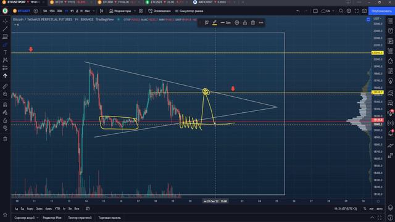This screenshot has width=395, height=222.
Task: Open the Fibonacci tools group
Action: tap(5, 37)
